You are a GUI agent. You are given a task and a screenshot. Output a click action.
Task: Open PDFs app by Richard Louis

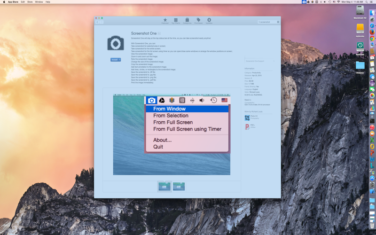(247, 126)
